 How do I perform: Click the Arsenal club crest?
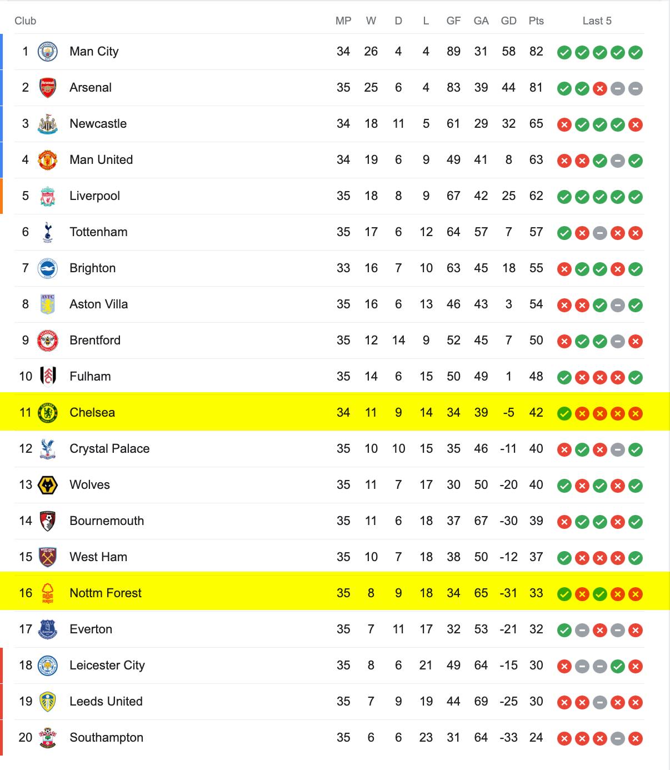[x=48, y=88]
